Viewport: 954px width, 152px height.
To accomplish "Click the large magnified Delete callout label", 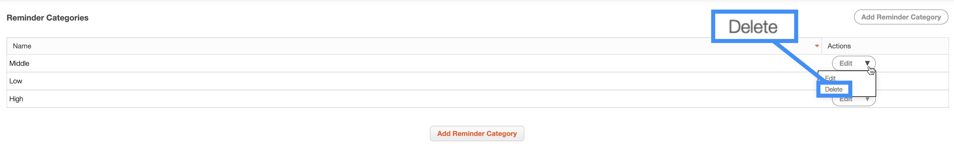I will [753, 27].
